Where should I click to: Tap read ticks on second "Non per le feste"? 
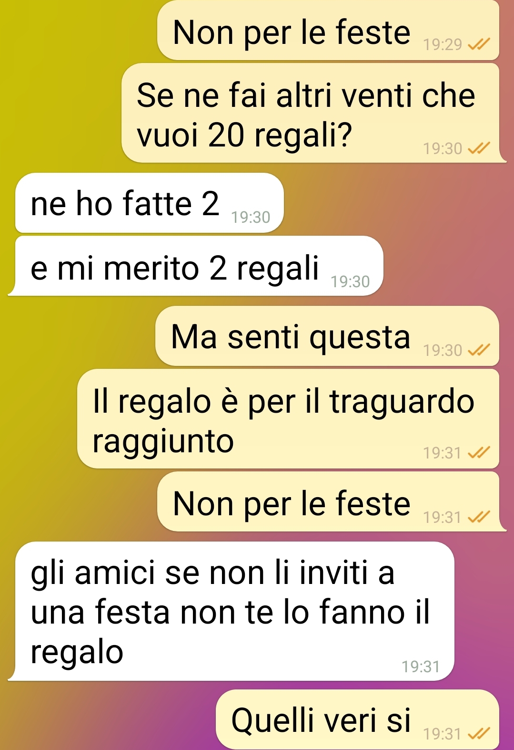[479, 517]
